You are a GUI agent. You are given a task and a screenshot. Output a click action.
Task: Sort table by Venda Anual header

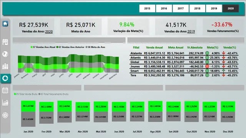[155, 48]
